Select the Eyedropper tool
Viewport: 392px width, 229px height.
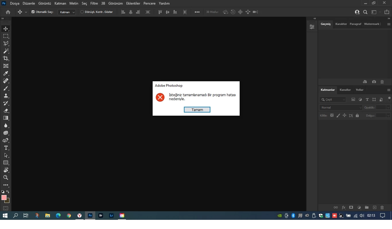(6, 73)
